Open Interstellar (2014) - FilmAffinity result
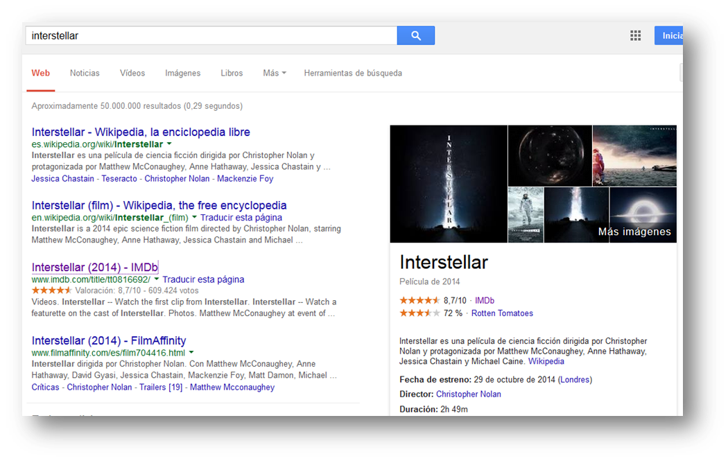This screenshot has width=728, height=461. click(109, 341)
